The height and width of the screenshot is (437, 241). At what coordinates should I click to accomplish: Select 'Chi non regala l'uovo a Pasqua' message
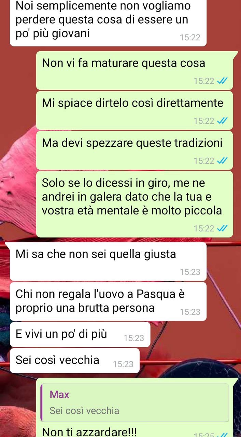[108, 301]
